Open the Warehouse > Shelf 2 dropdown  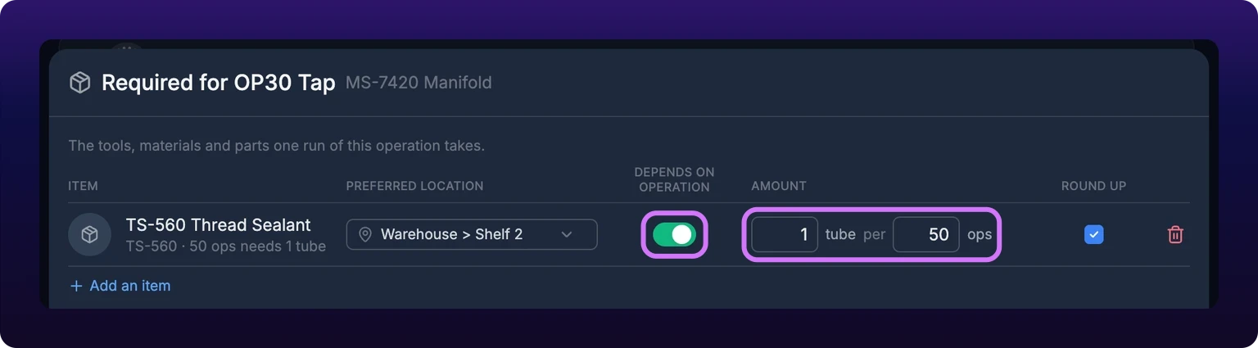pos(472,235)
